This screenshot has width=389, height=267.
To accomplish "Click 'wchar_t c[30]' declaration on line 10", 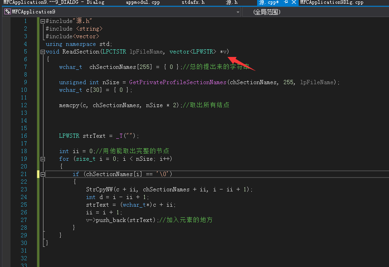I will (x=80, y=90).
